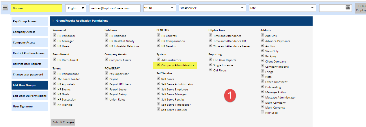
Task: Select the Pay Group Access tab
Action: [30, 21]
